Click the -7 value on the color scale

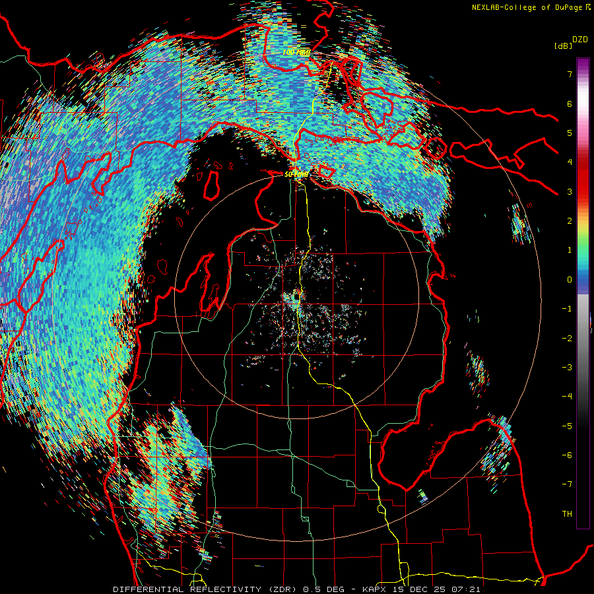(x=567, y=484)
